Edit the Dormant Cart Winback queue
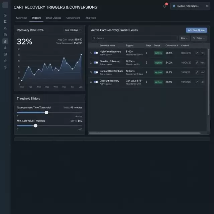Screen dimensions: 214x214 [x=197, y=72]
